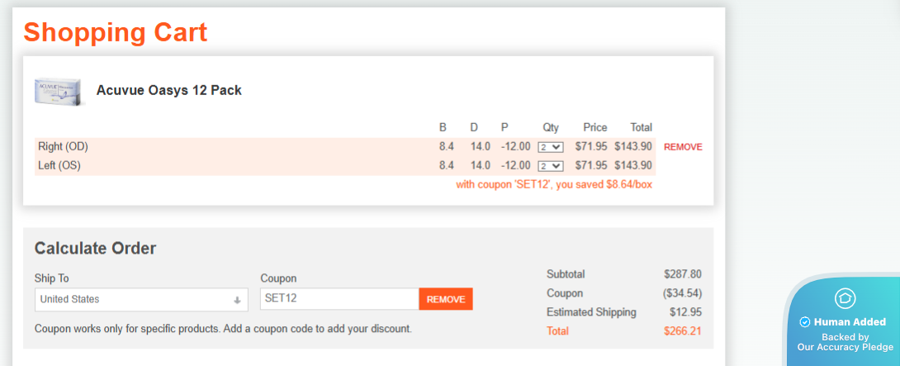Click the Estimated Shipping cost $12.95
Viewport: 900px width, 366px height.
point(685,312)
